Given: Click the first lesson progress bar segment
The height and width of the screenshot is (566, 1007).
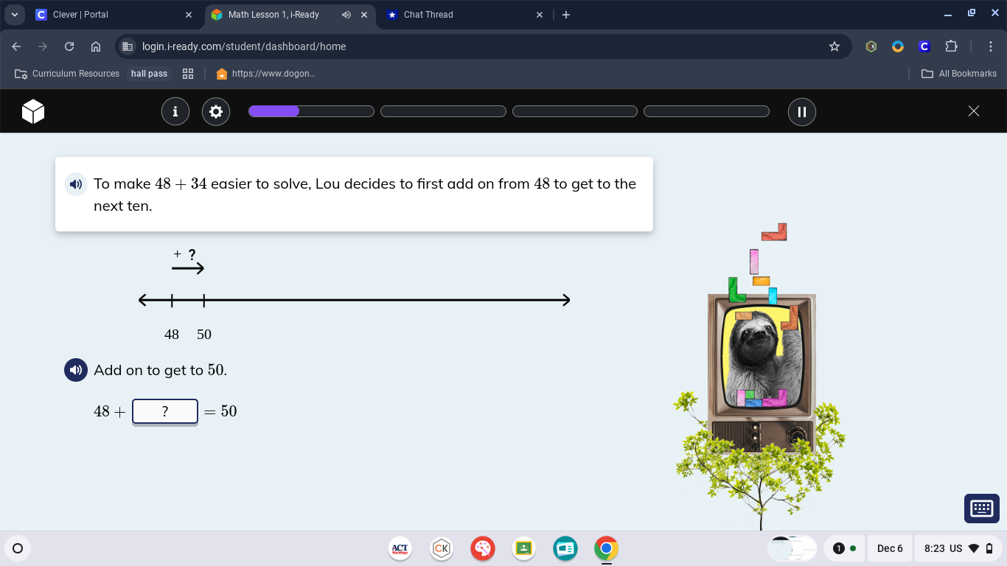Looking at the screenshot, I should coord(311,111).
